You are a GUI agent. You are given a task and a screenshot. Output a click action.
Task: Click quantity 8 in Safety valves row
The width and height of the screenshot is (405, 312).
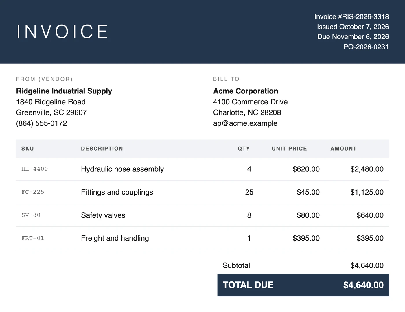pyautogui.click(x=249, y=215)
